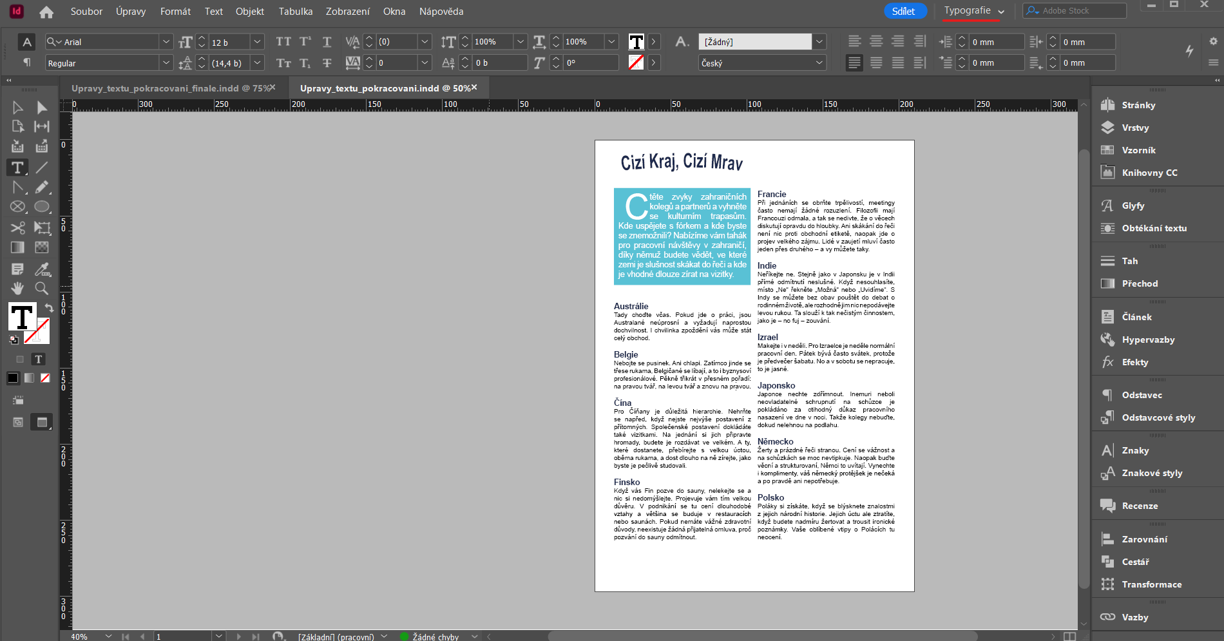The height and width of the screenshot is (641, 1224).
Task: Toggle underline formatting
Action: [x=327, y=41]
